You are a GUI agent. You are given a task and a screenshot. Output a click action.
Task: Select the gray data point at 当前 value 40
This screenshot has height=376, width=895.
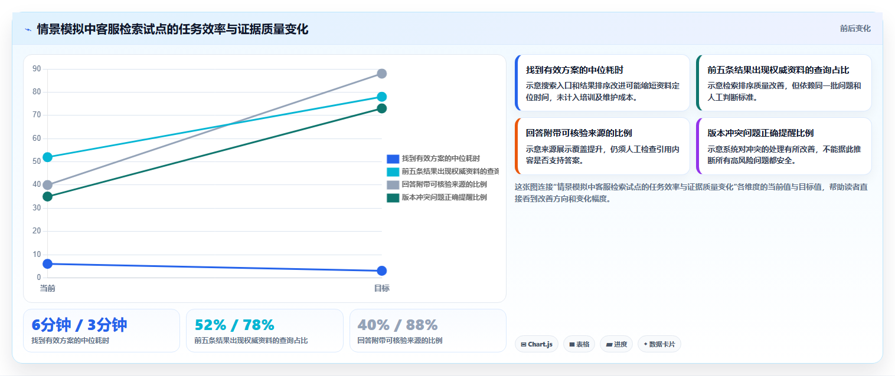click(x=48, y=184)
